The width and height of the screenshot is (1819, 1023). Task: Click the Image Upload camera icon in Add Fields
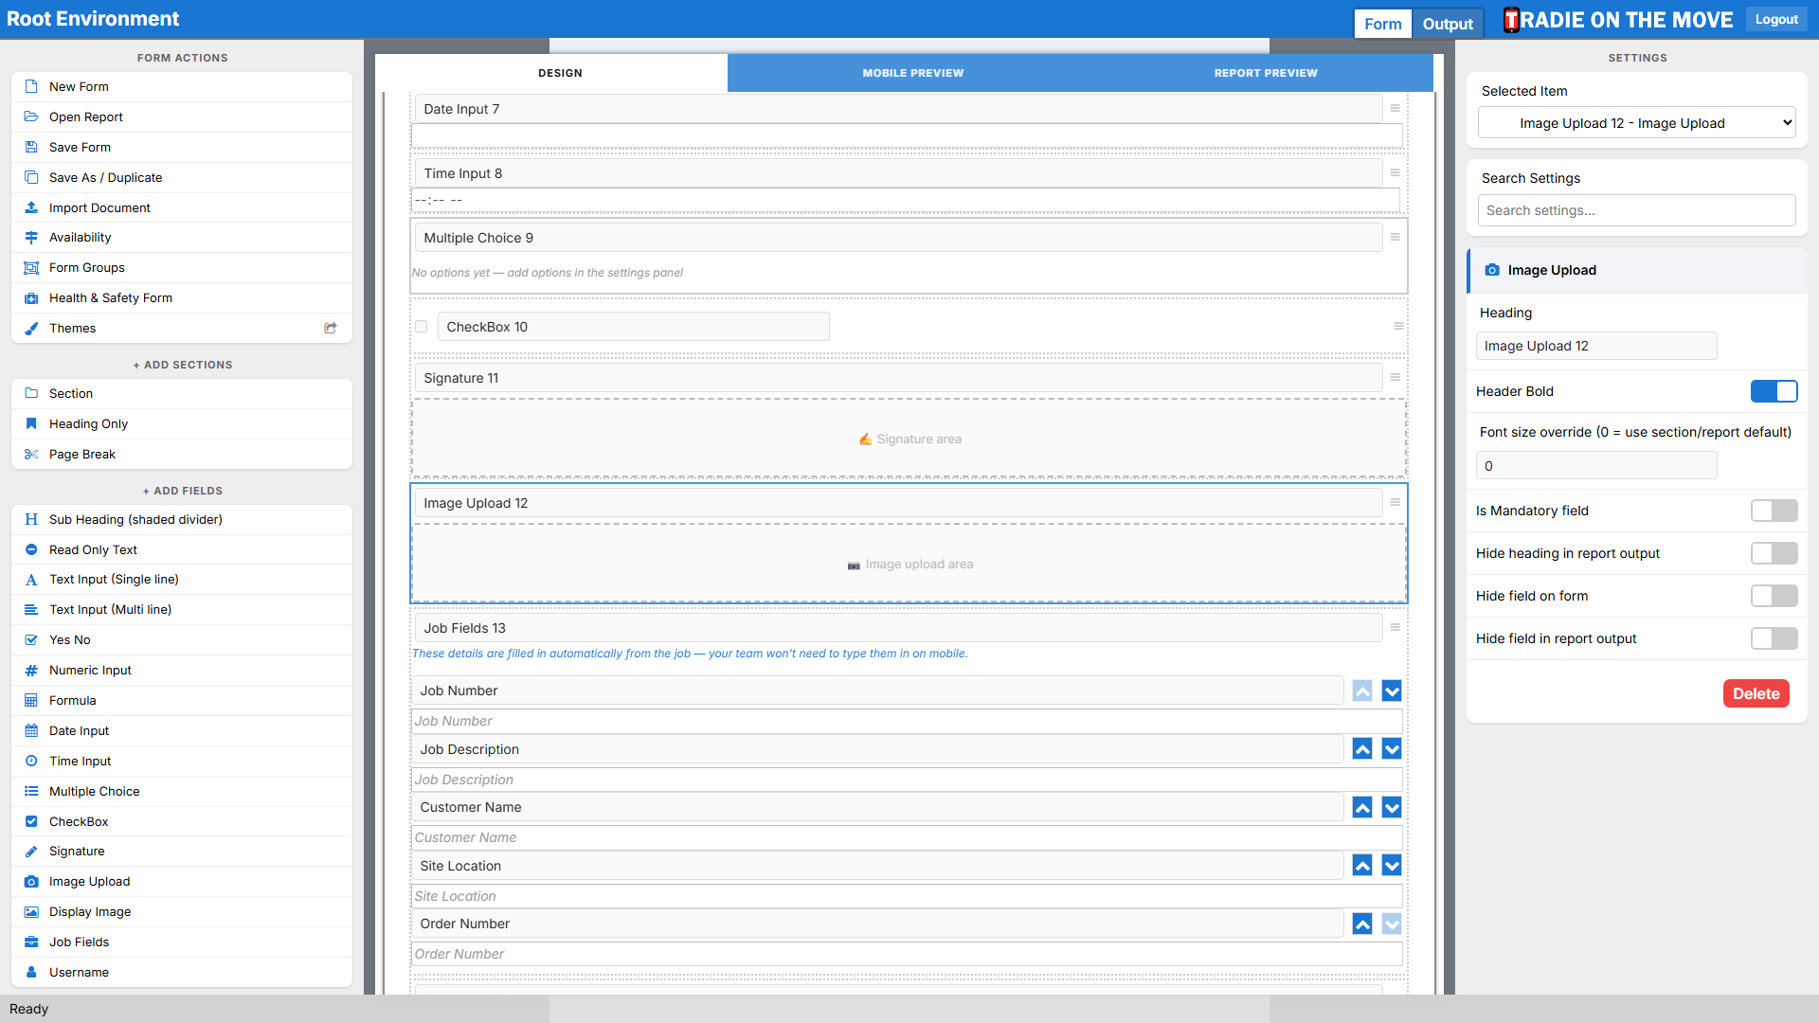click(x=31, y=882)
